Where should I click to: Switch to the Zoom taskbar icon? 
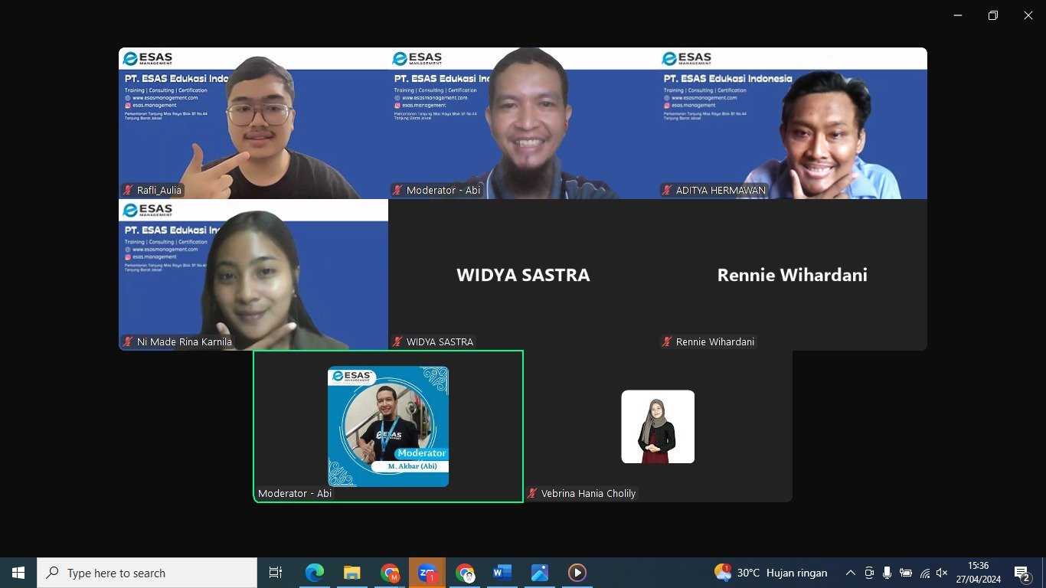[x=427, y=573]
